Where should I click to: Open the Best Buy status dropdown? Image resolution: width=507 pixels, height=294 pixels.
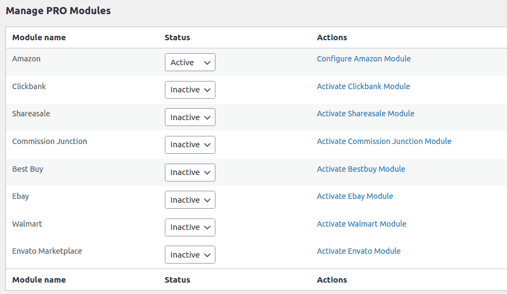190,172
